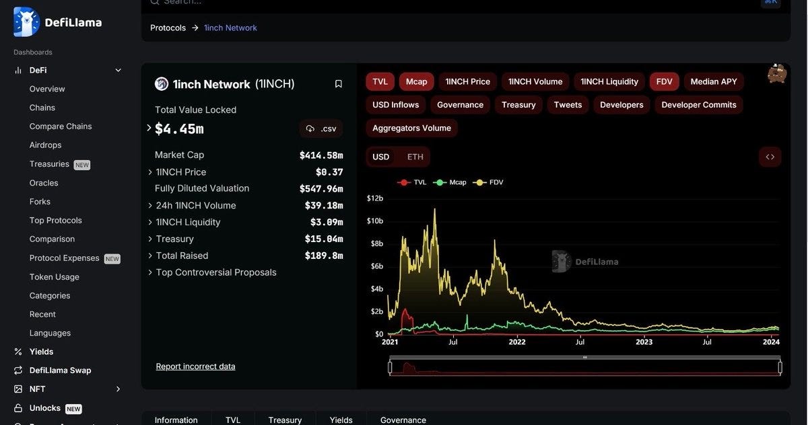Click the right handle of chart range slider
Viewport: 808px width, 425px height.
tap(780, 367)
